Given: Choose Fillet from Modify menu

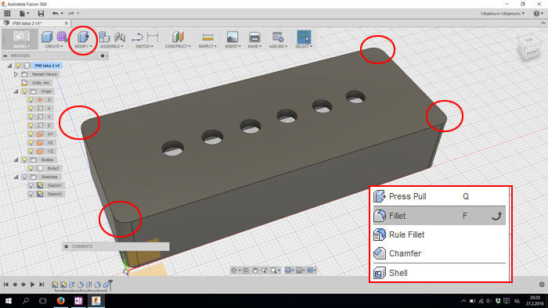Looking at the screenshot, I should 439,216.
